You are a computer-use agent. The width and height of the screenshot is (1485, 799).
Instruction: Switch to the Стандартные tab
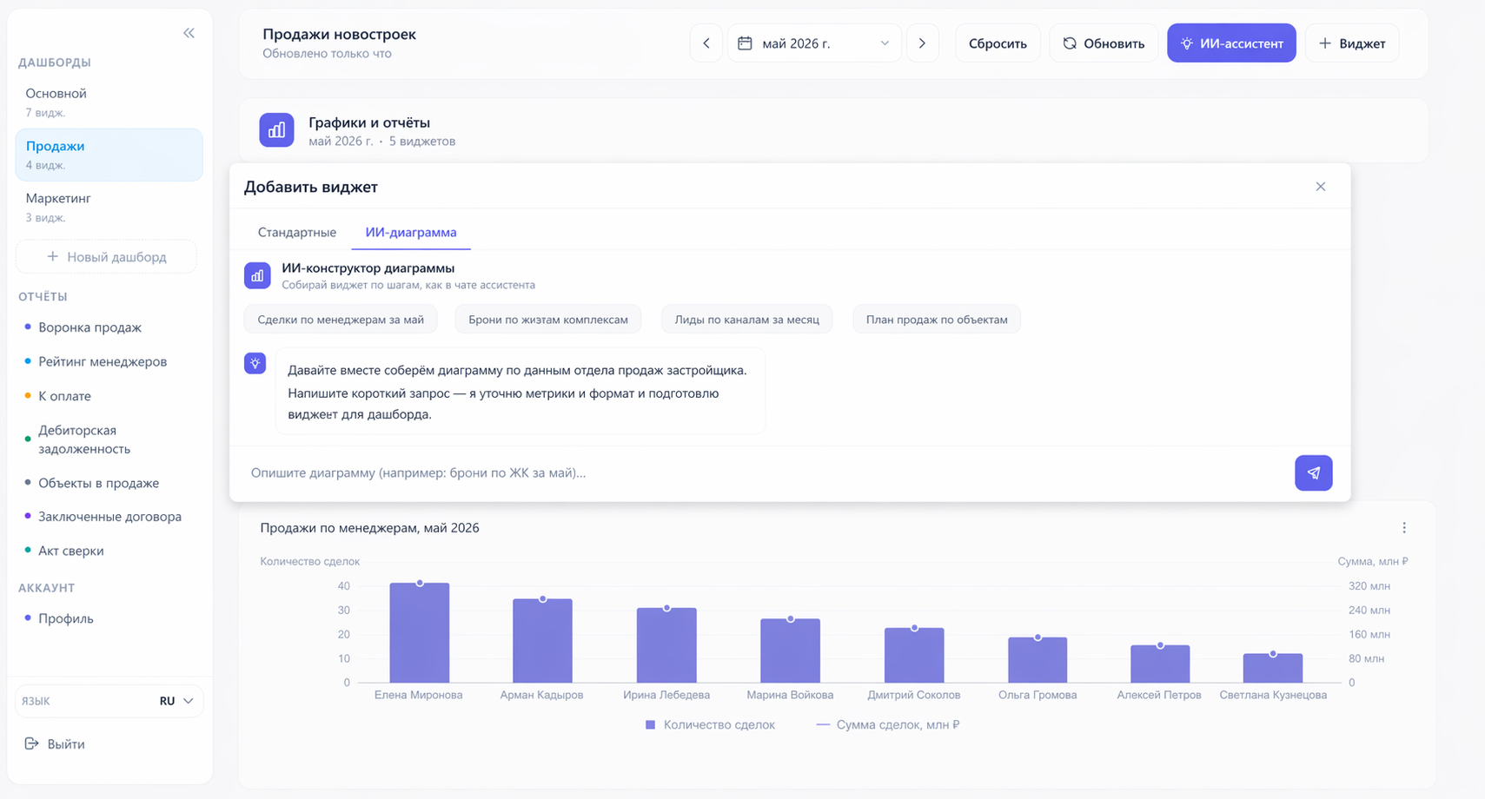(x=297, y=233)
